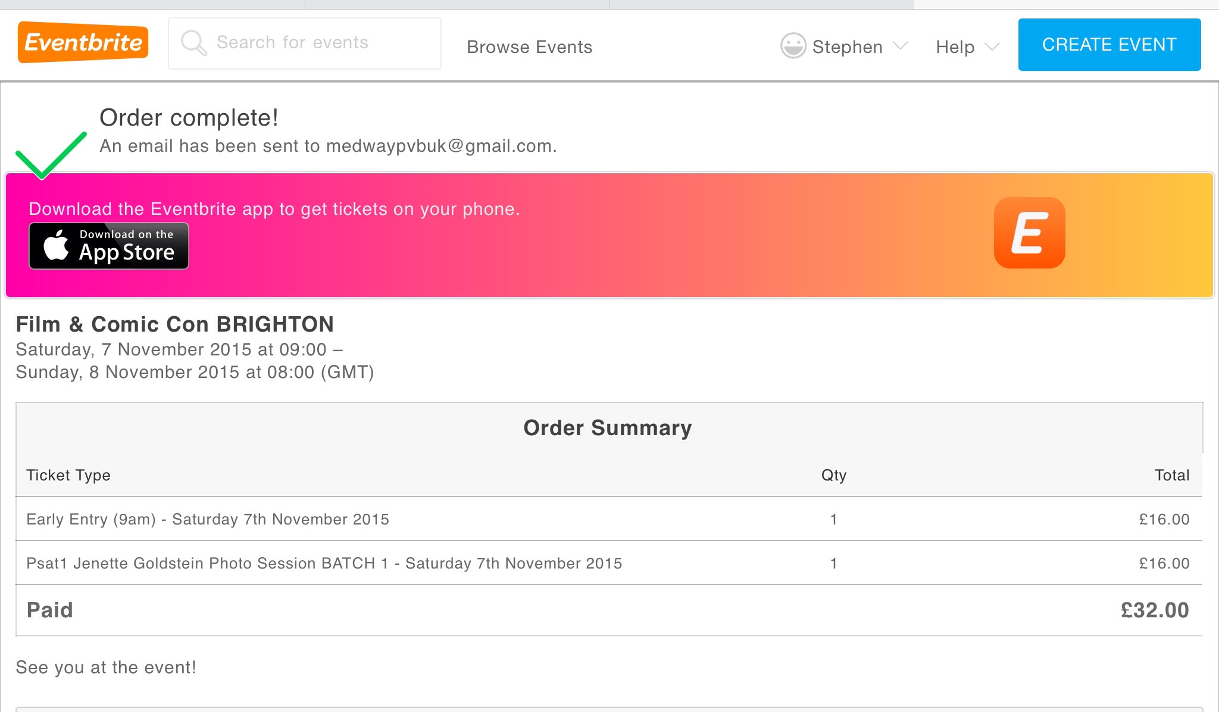Click the Apple logo on App Store badge

(x=57, y=245)
